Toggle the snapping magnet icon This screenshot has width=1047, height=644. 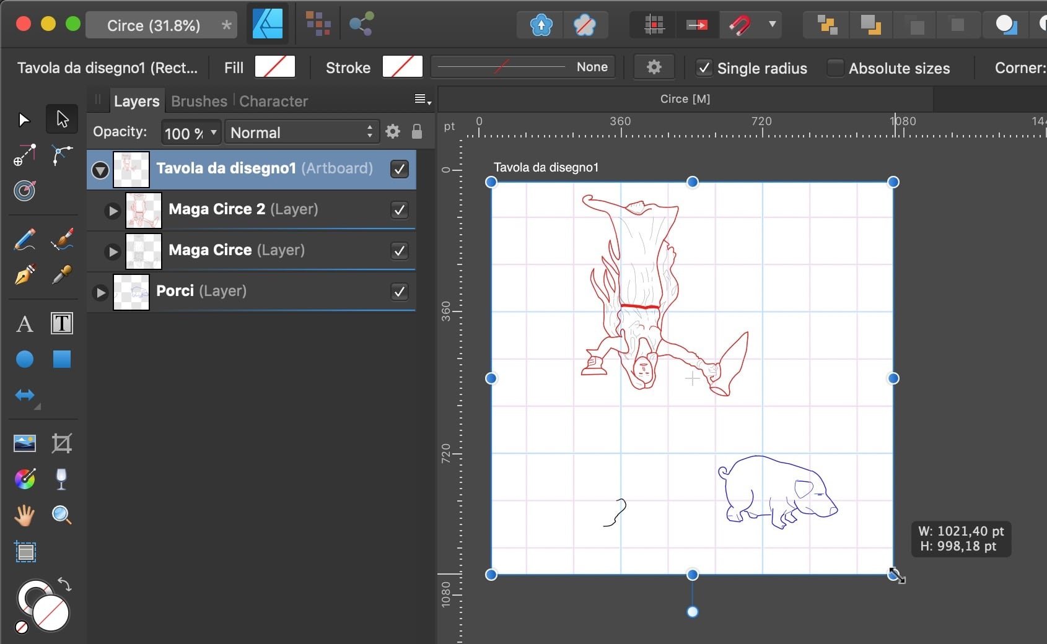(x=740, y=25)
